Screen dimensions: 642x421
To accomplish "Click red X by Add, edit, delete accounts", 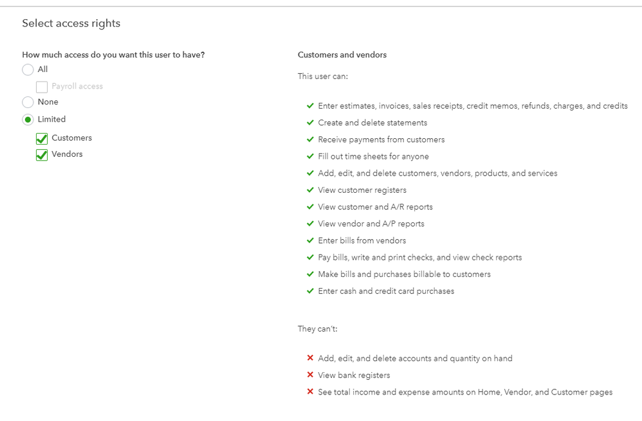I will 310,359.
